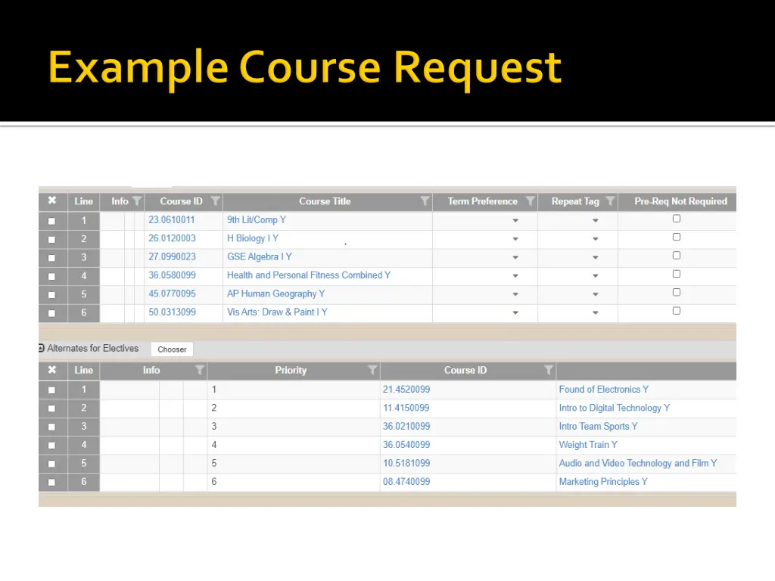
Task: Select alternates row checkbox for Found of Electronics
Action: click(51, 390)
